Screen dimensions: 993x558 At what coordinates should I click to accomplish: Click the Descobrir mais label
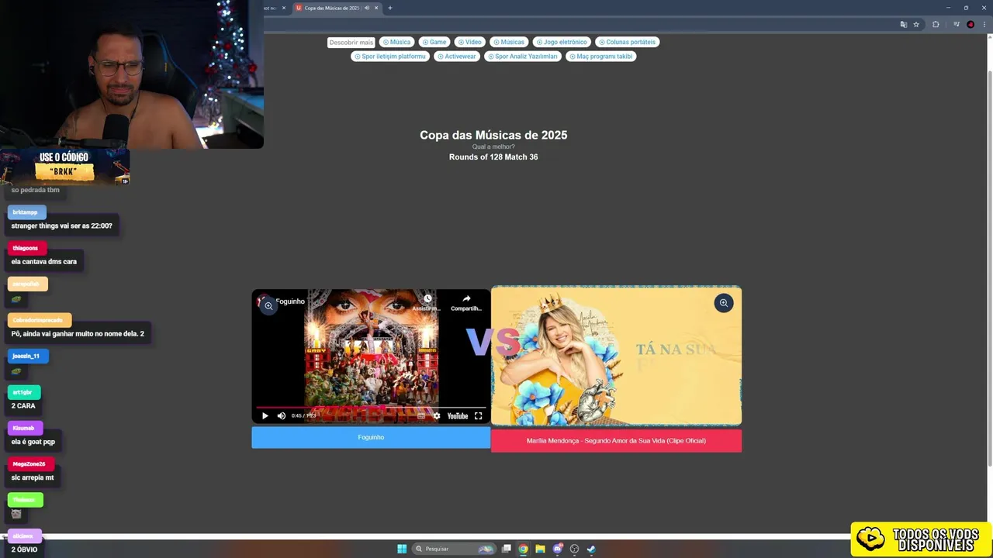[x=351, y=42]
